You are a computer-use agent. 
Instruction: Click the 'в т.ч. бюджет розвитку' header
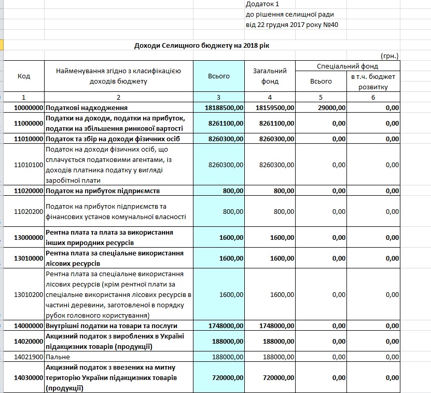point(373,82)
